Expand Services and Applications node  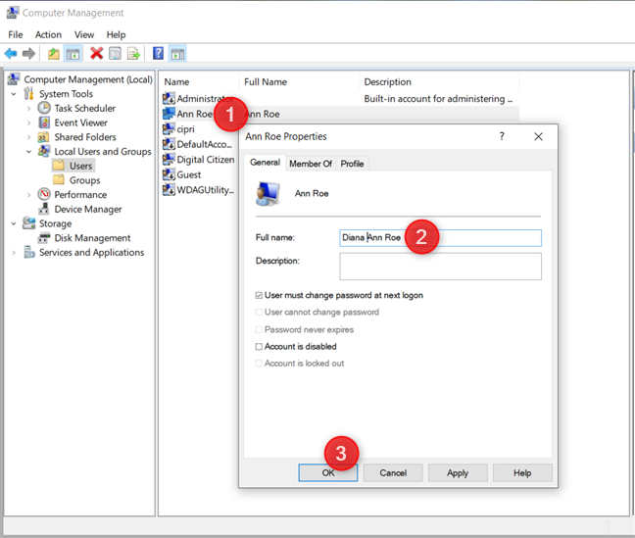[14, 253]
